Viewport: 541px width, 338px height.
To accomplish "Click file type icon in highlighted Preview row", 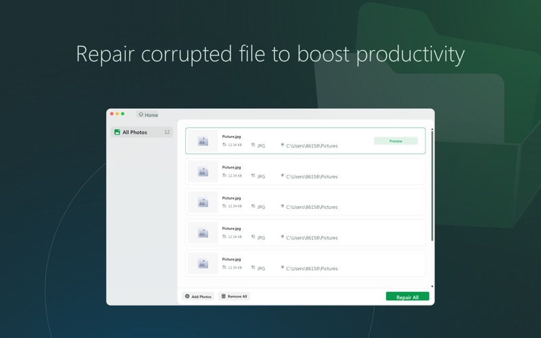I will [253, 145].
